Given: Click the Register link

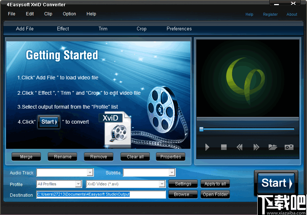Looking at the screenshot, I should pos(270,14).
